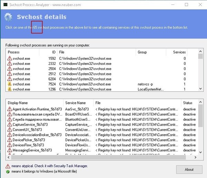
Task: Click gear icon next to Svchost details
Action: tap(9, 17)
